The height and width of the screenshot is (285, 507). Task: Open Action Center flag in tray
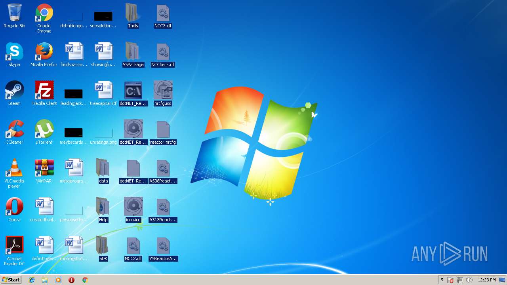click(450, 280)
